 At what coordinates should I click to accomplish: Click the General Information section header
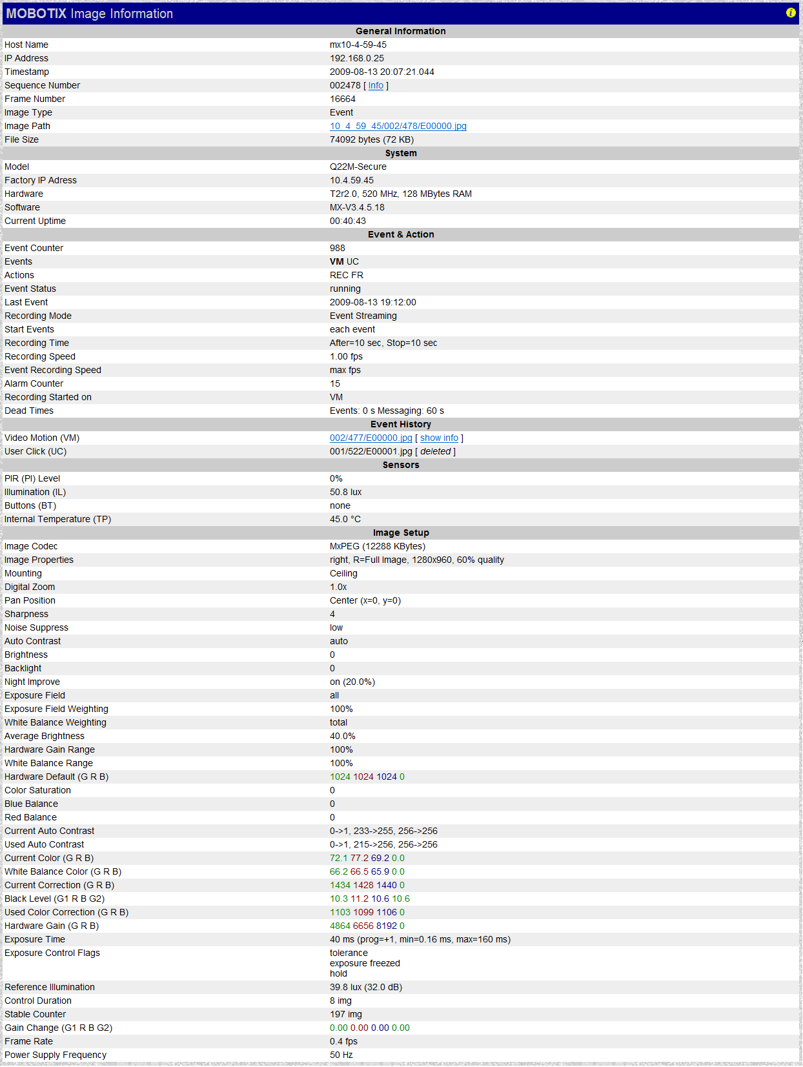point(401,31)
